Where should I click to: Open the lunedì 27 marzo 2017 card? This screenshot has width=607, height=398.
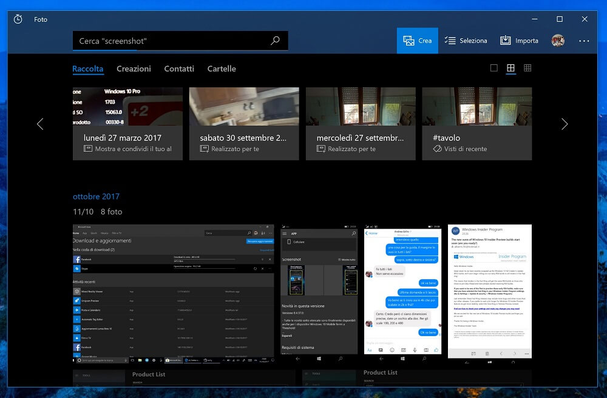coord(127,124)
